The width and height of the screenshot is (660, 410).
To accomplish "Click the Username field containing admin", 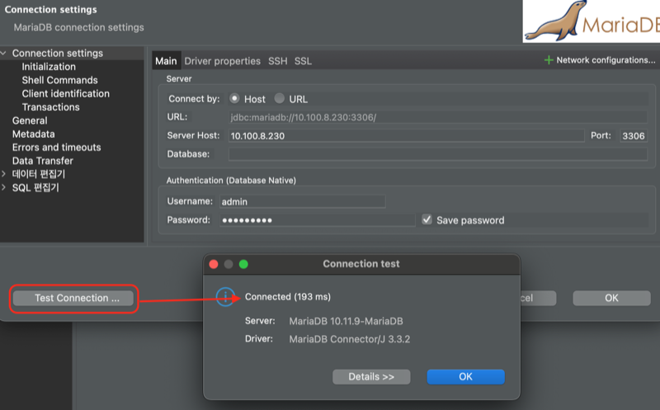I will (x=302, y=201).
